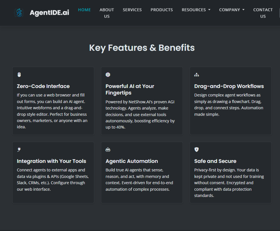This screenshot has height=231, width=280.
Task: Select the Zero-Code Interface heading
Action: pyautogui.click(x=43, y=86)
